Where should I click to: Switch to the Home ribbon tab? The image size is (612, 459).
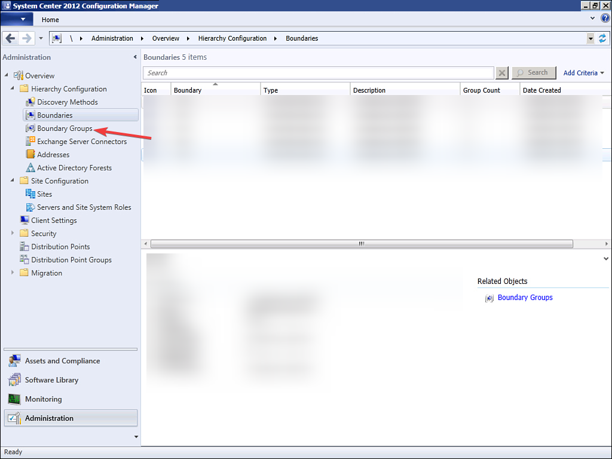click(50, 19)
